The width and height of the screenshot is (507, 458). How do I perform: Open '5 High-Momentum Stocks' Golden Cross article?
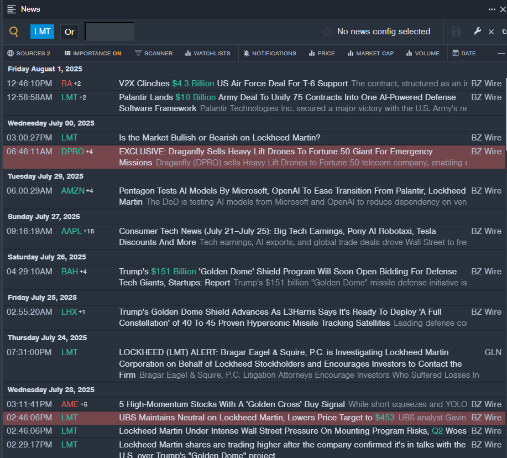point(232,404)
